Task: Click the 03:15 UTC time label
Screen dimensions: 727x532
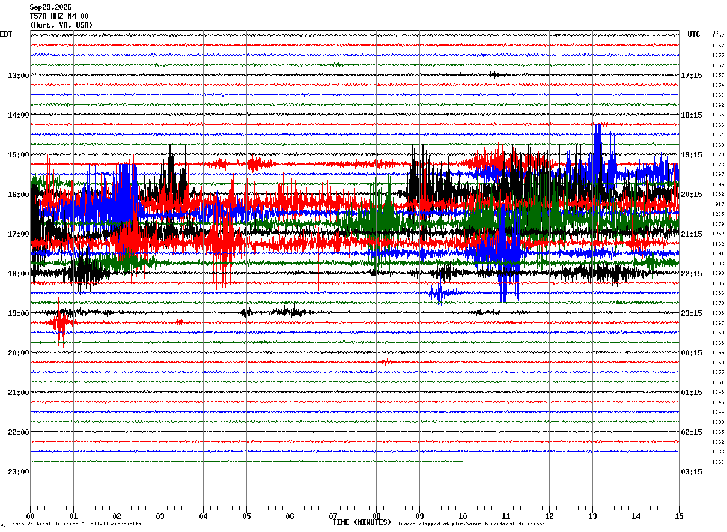Action: 692,472
